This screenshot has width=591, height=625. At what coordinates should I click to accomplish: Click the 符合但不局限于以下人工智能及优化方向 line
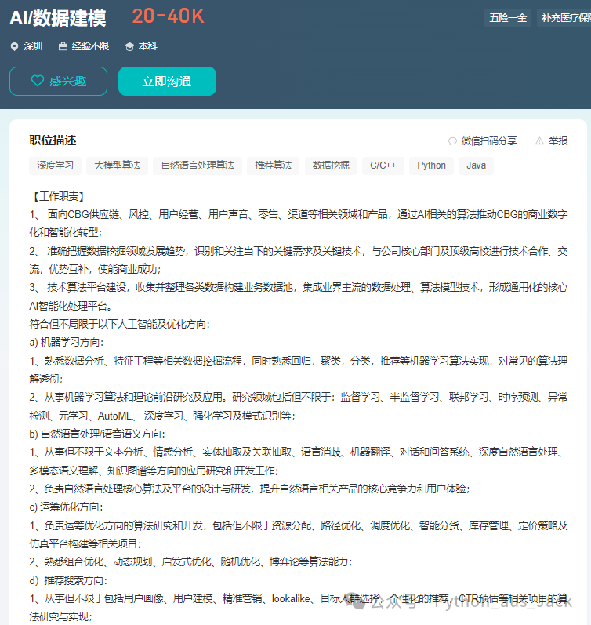[119, 324]
